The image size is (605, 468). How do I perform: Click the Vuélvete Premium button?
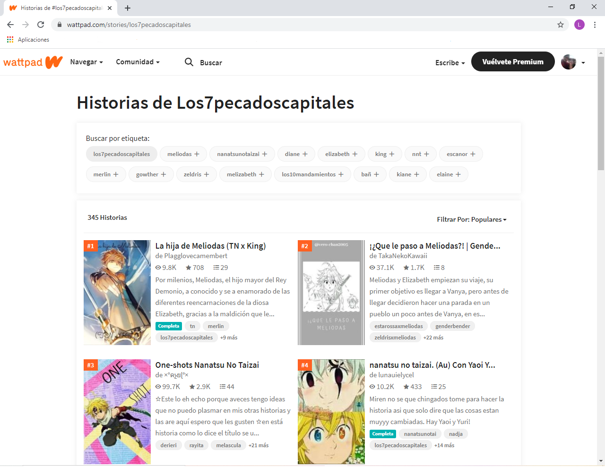pos(513,61)
